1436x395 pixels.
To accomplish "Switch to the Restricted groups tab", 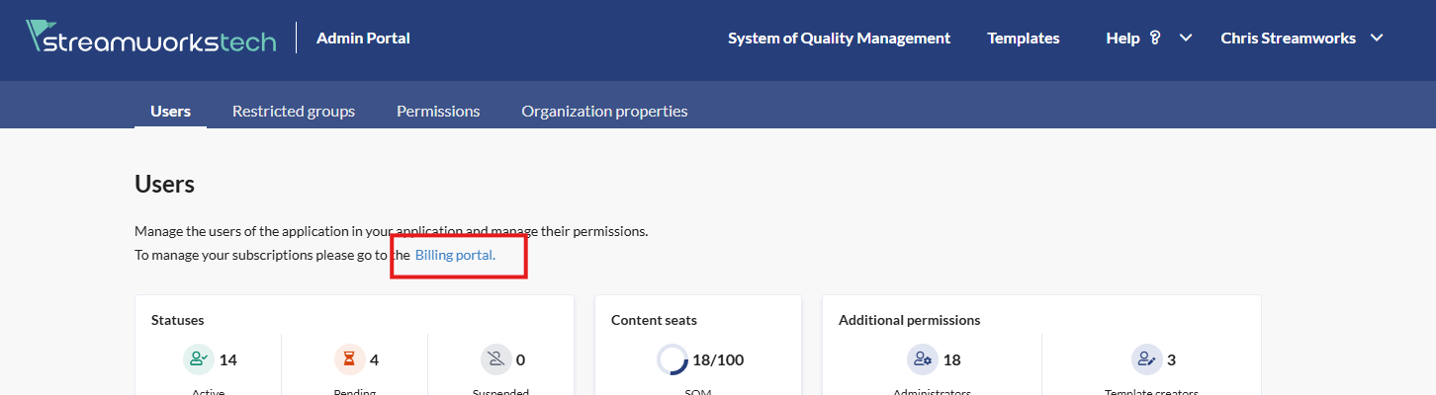I will (293, 111).
